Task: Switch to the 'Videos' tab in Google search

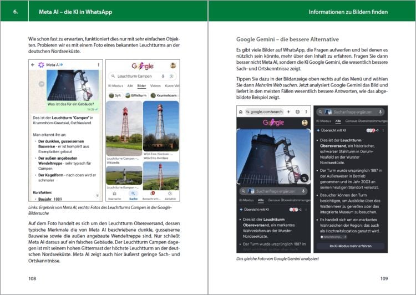Action: tap(155, 86)
